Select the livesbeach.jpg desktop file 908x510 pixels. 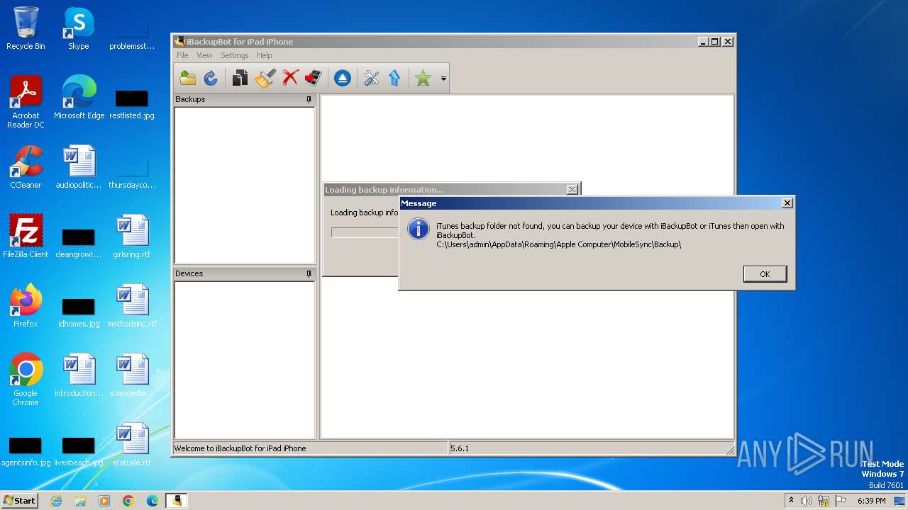pos(79,450)
